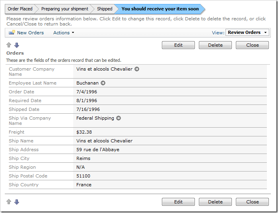The image size is (278, 213).
Task: Go to previous record using top up arrow
Action: (x=9, y=45)
